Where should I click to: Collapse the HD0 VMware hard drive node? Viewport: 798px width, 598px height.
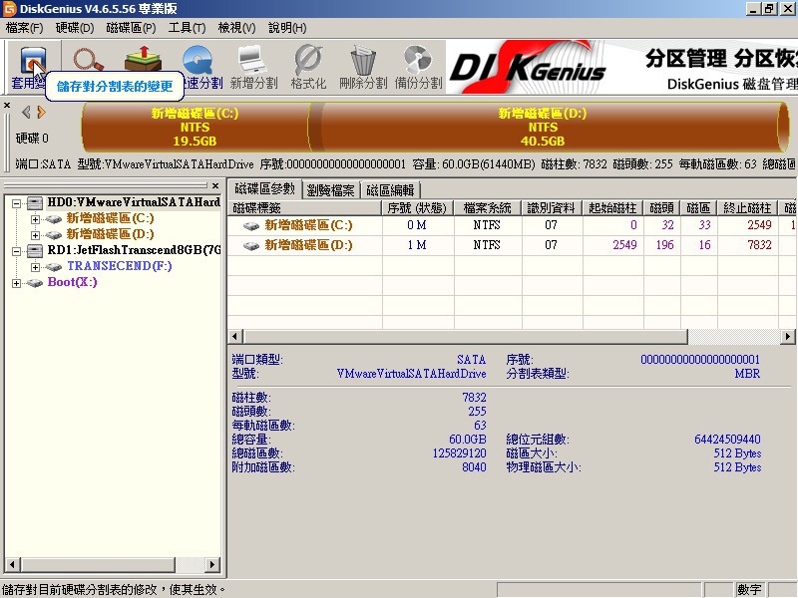point(18,202)
